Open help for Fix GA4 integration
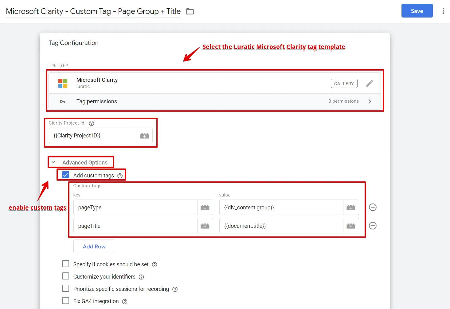This screenshot has height=309, width=450. coord(125,302)
